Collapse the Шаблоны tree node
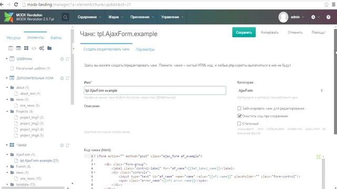This screenshot has height=189, width=337. coord(7,59)
